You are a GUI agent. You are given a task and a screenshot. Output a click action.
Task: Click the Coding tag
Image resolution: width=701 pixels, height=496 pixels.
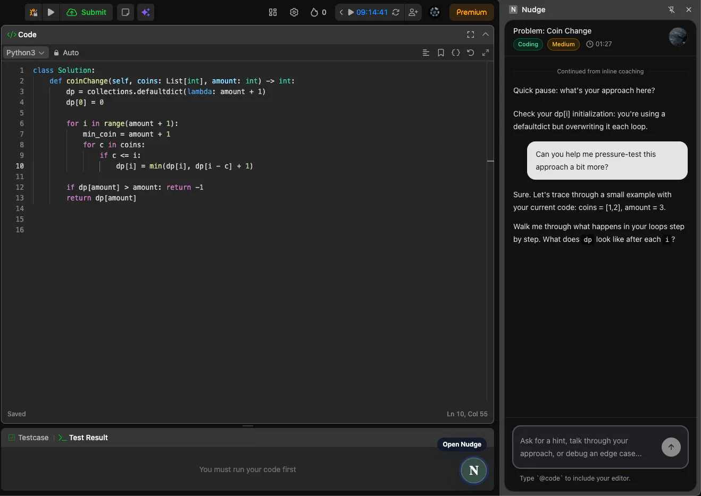528,44
